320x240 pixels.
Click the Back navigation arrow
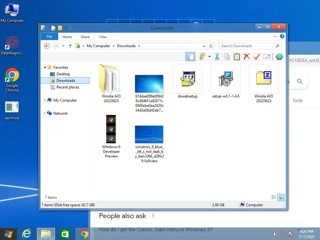click(47, 46)
